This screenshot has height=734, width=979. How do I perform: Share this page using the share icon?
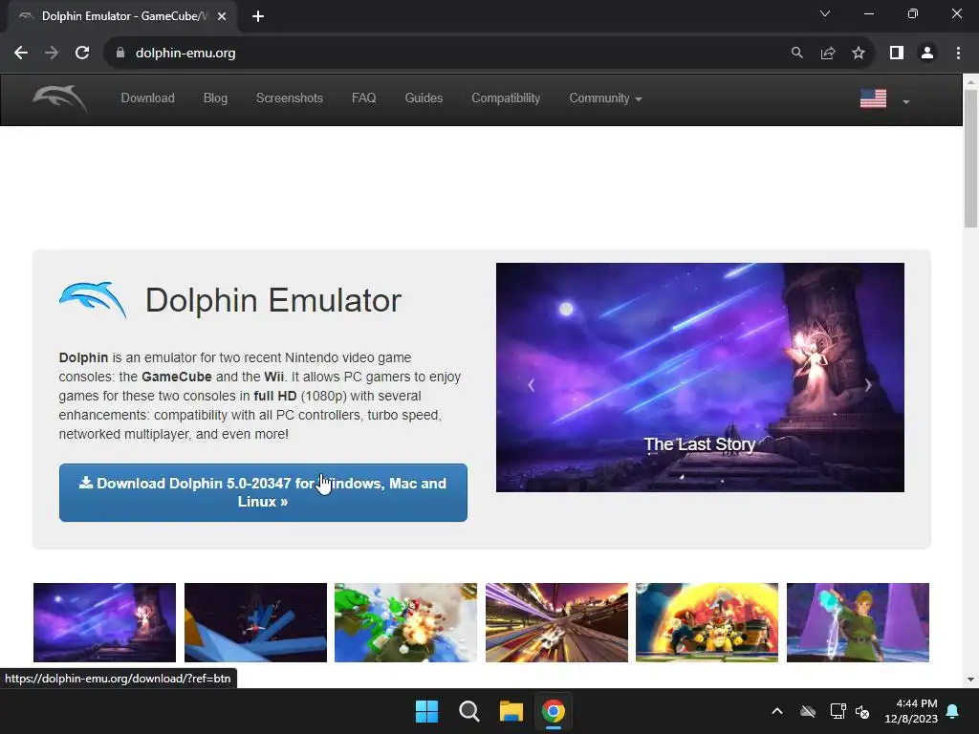tap(828, 54)
